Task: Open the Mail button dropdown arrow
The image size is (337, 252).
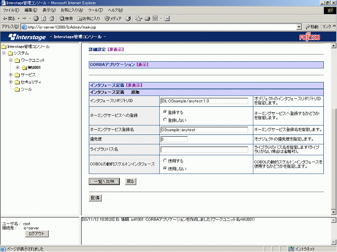Action: 141,19
